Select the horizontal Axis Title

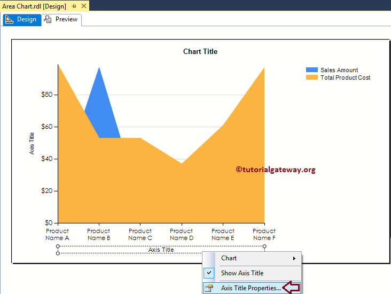161,250
